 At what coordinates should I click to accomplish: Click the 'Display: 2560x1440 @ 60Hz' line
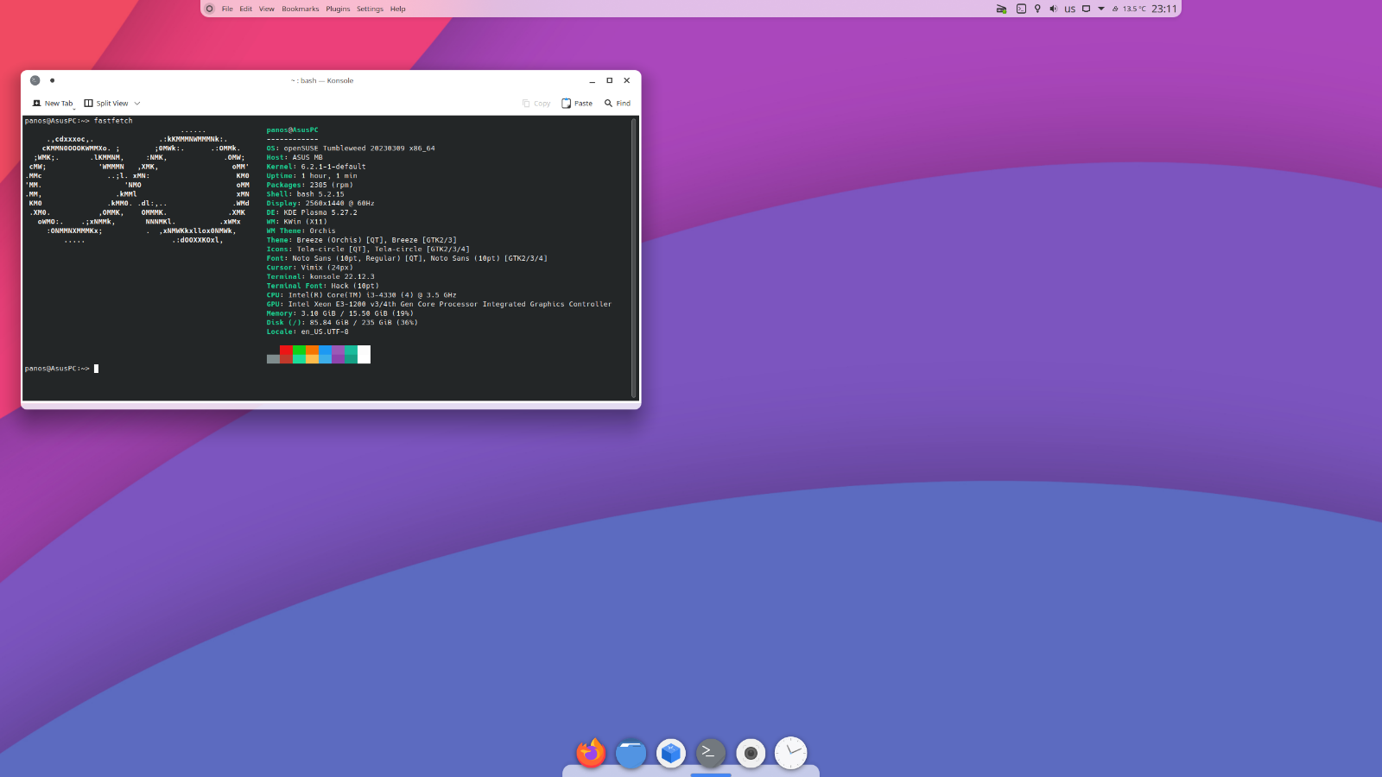320,204
